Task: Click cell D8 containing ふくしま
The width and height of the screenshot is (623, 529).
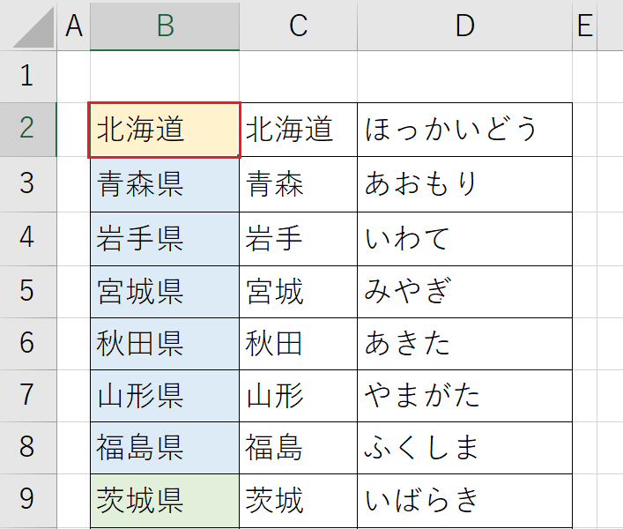Action: click(x=465, y=448)
